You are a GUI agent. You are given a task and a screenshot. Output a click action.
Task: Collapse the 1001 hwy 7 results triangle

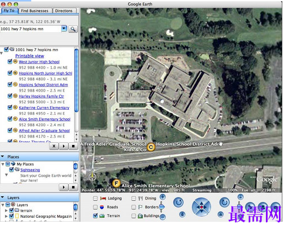[x=1, y=53]
